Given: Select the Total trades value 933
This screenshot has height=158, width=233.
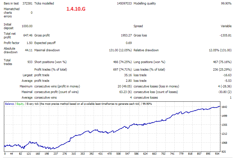Looking at the screenshot, I should click(x=30, y=62).
